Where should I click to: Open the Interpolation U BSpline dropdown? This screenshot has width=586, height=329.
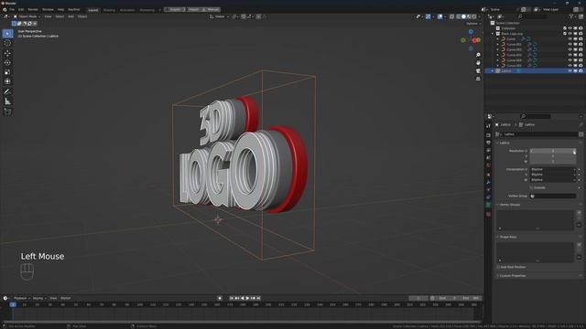pos(553,169)
